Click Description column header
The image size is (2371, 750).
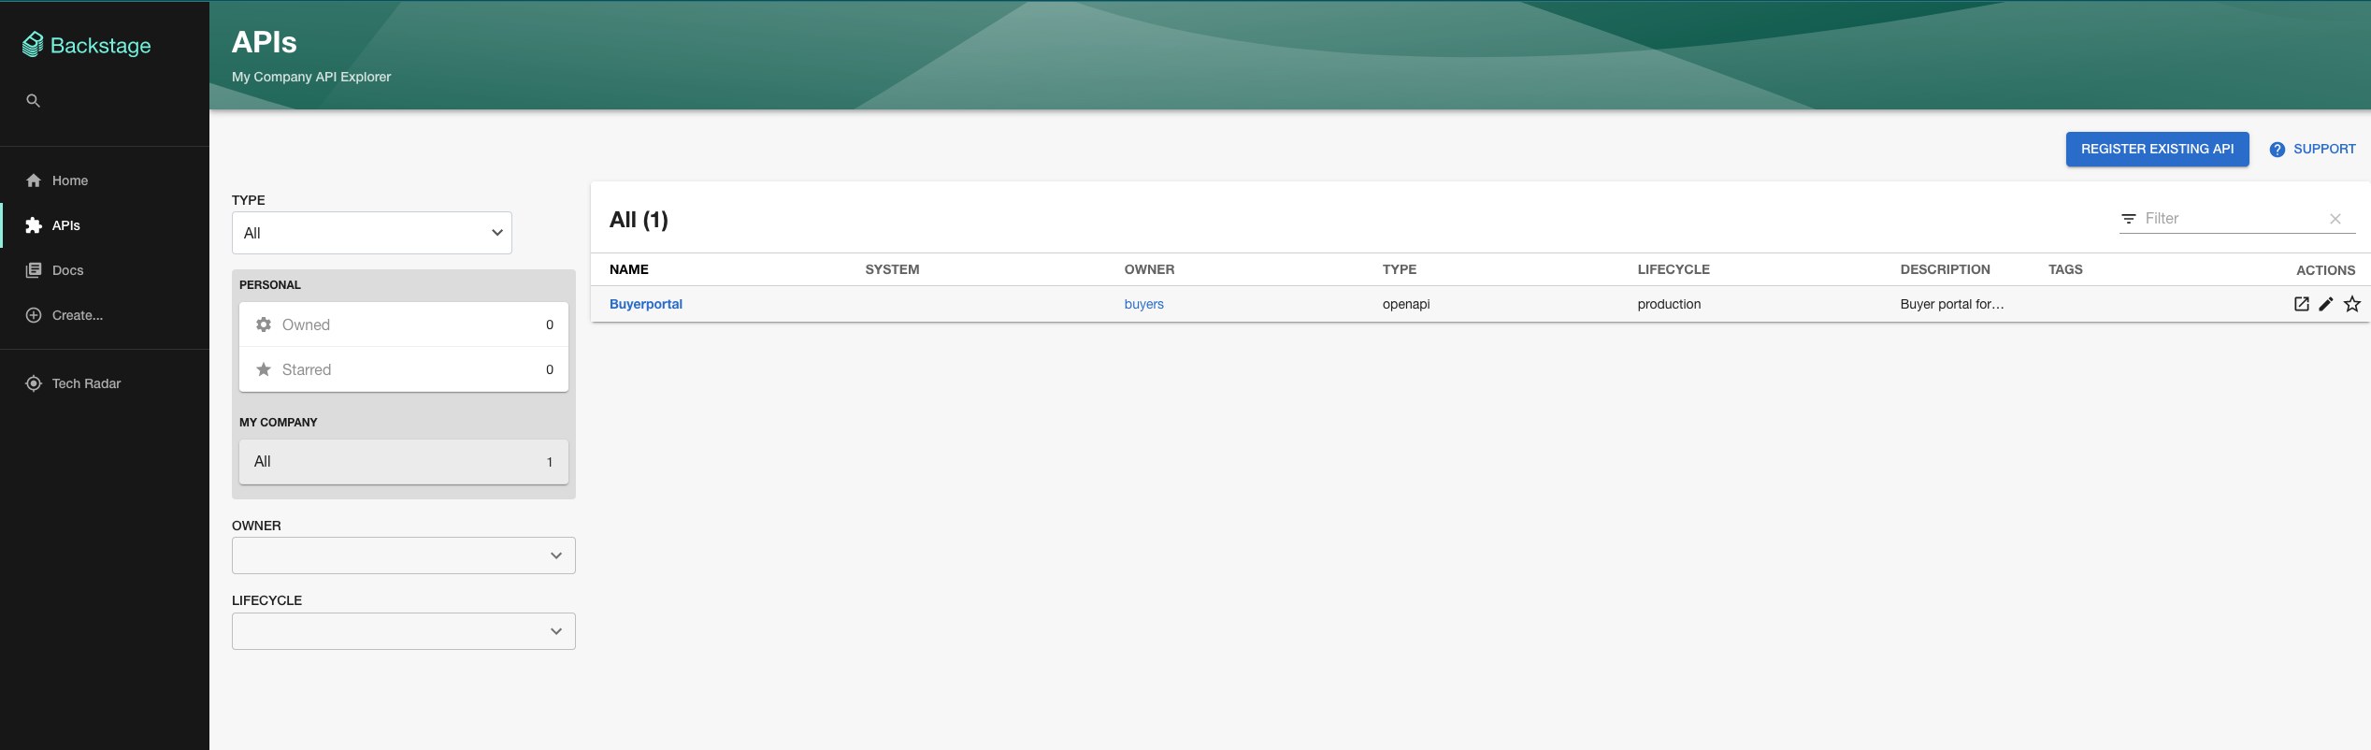pyautogui.click(x=1945, y=269)
